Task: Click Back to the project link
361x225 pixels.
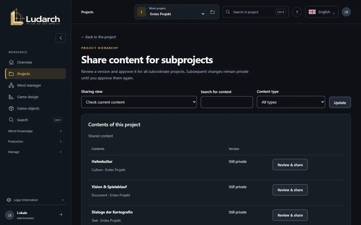Action: tap(98, 37)
